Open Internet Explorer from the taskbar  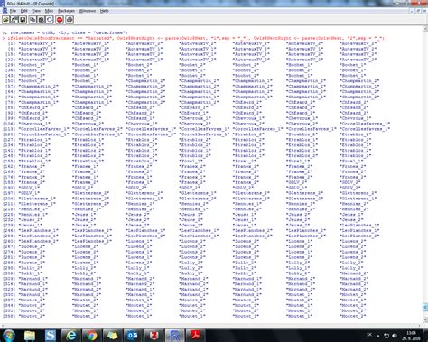[x=71, y=336]
